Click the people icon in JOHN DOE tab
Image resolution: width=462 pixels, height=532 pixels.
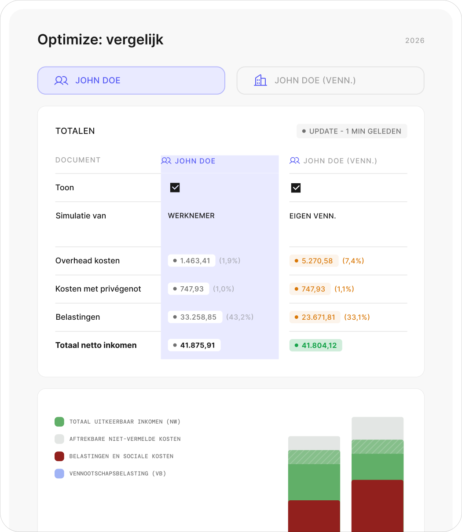(61, 81)
